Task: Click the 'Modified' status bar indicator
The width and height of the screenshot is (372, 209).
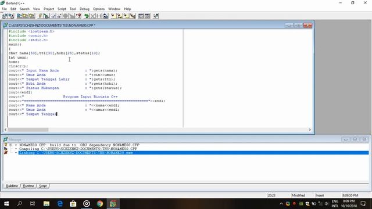Action: pos(298,195)
